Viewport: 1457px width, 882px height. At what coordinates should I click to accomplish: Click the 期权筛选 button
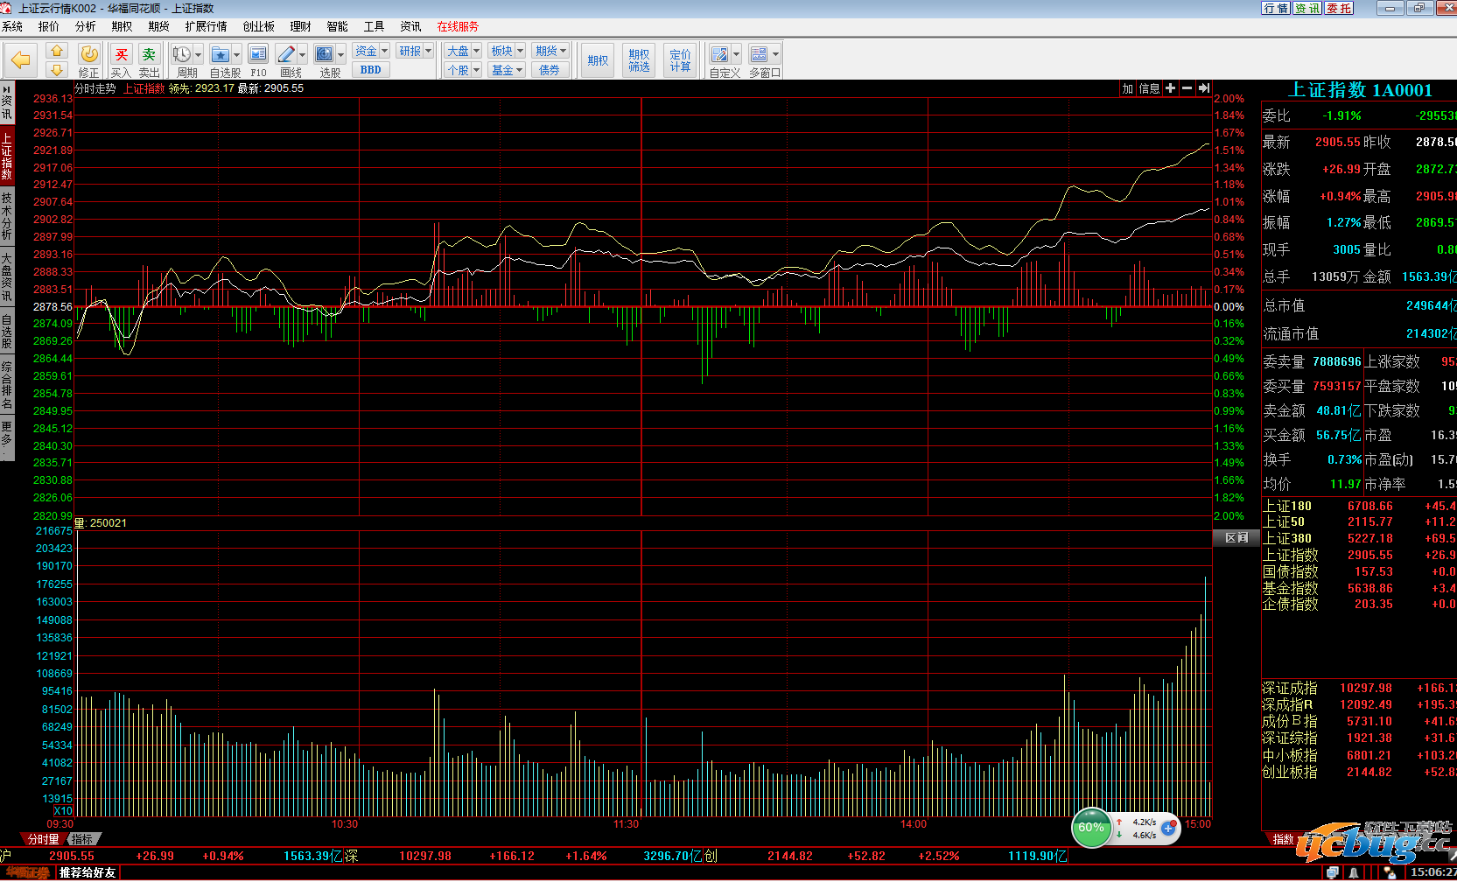point(639,60)
